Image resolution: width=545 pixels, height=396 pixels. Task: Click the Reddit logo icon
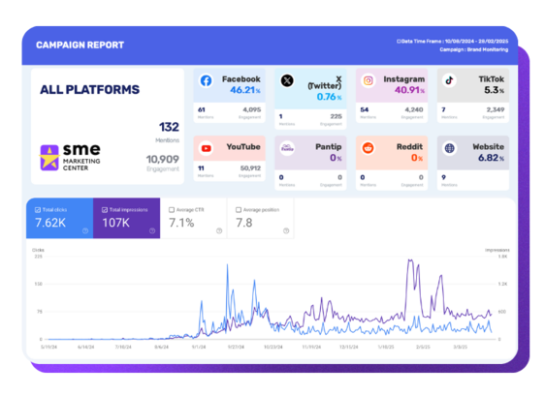(369, 148)
